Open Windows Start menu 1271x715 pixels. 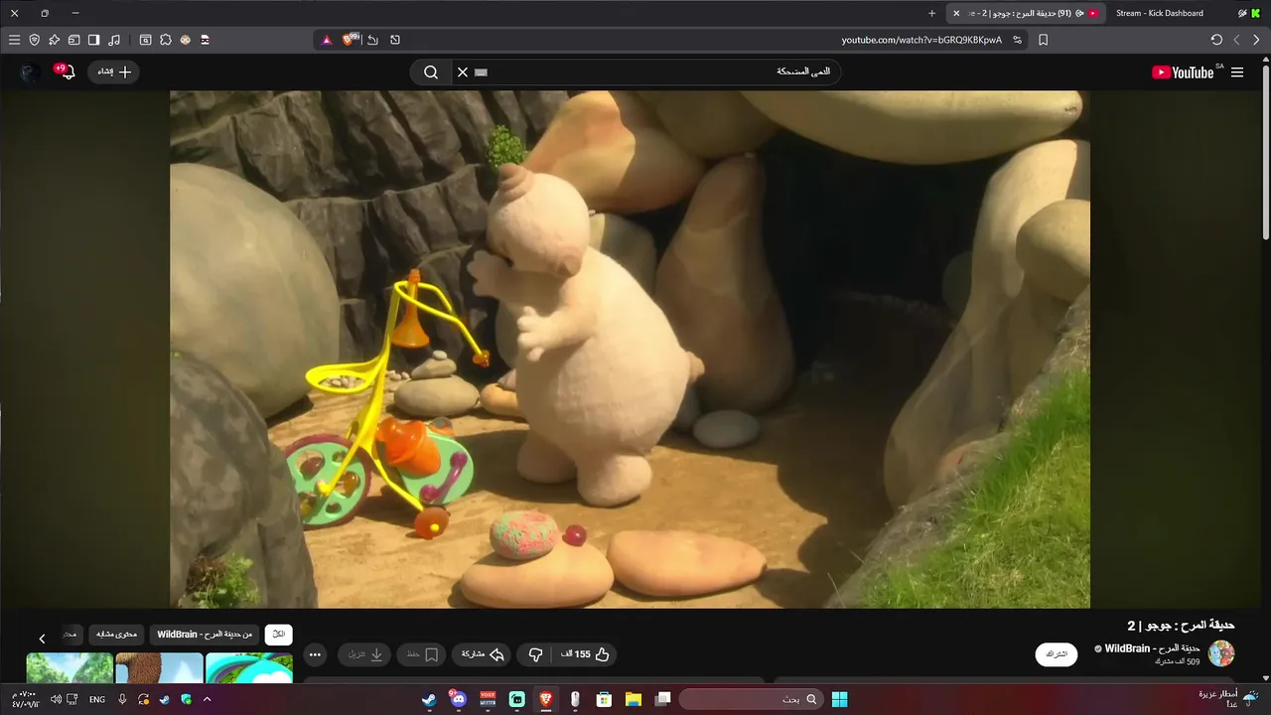tap(839, 699)
